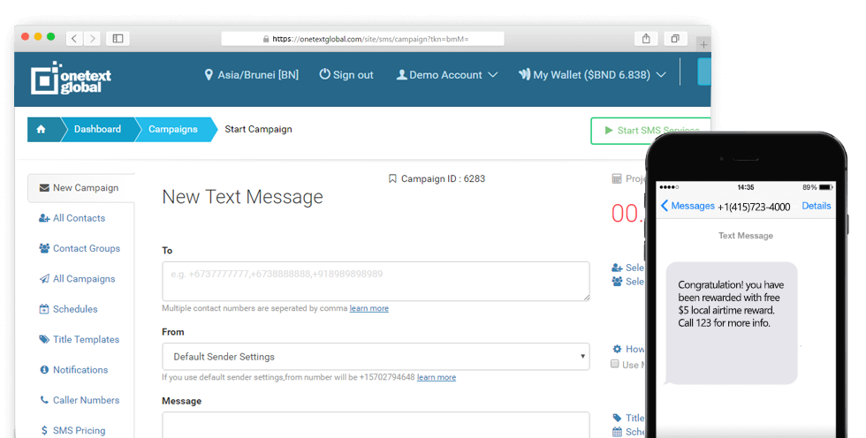Viewport: 866px width, 438px height.
Task: Click the info icon of Notifications
Action: point(44,370)
